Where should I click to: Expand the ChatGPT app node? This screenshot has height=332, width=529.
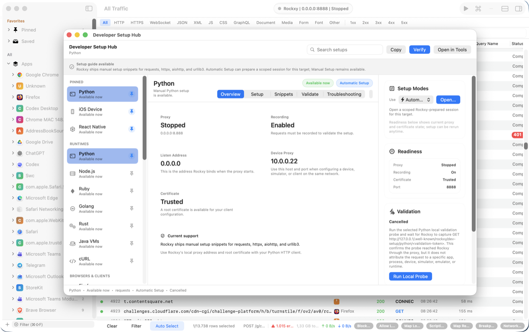click(x=13, y=153)
